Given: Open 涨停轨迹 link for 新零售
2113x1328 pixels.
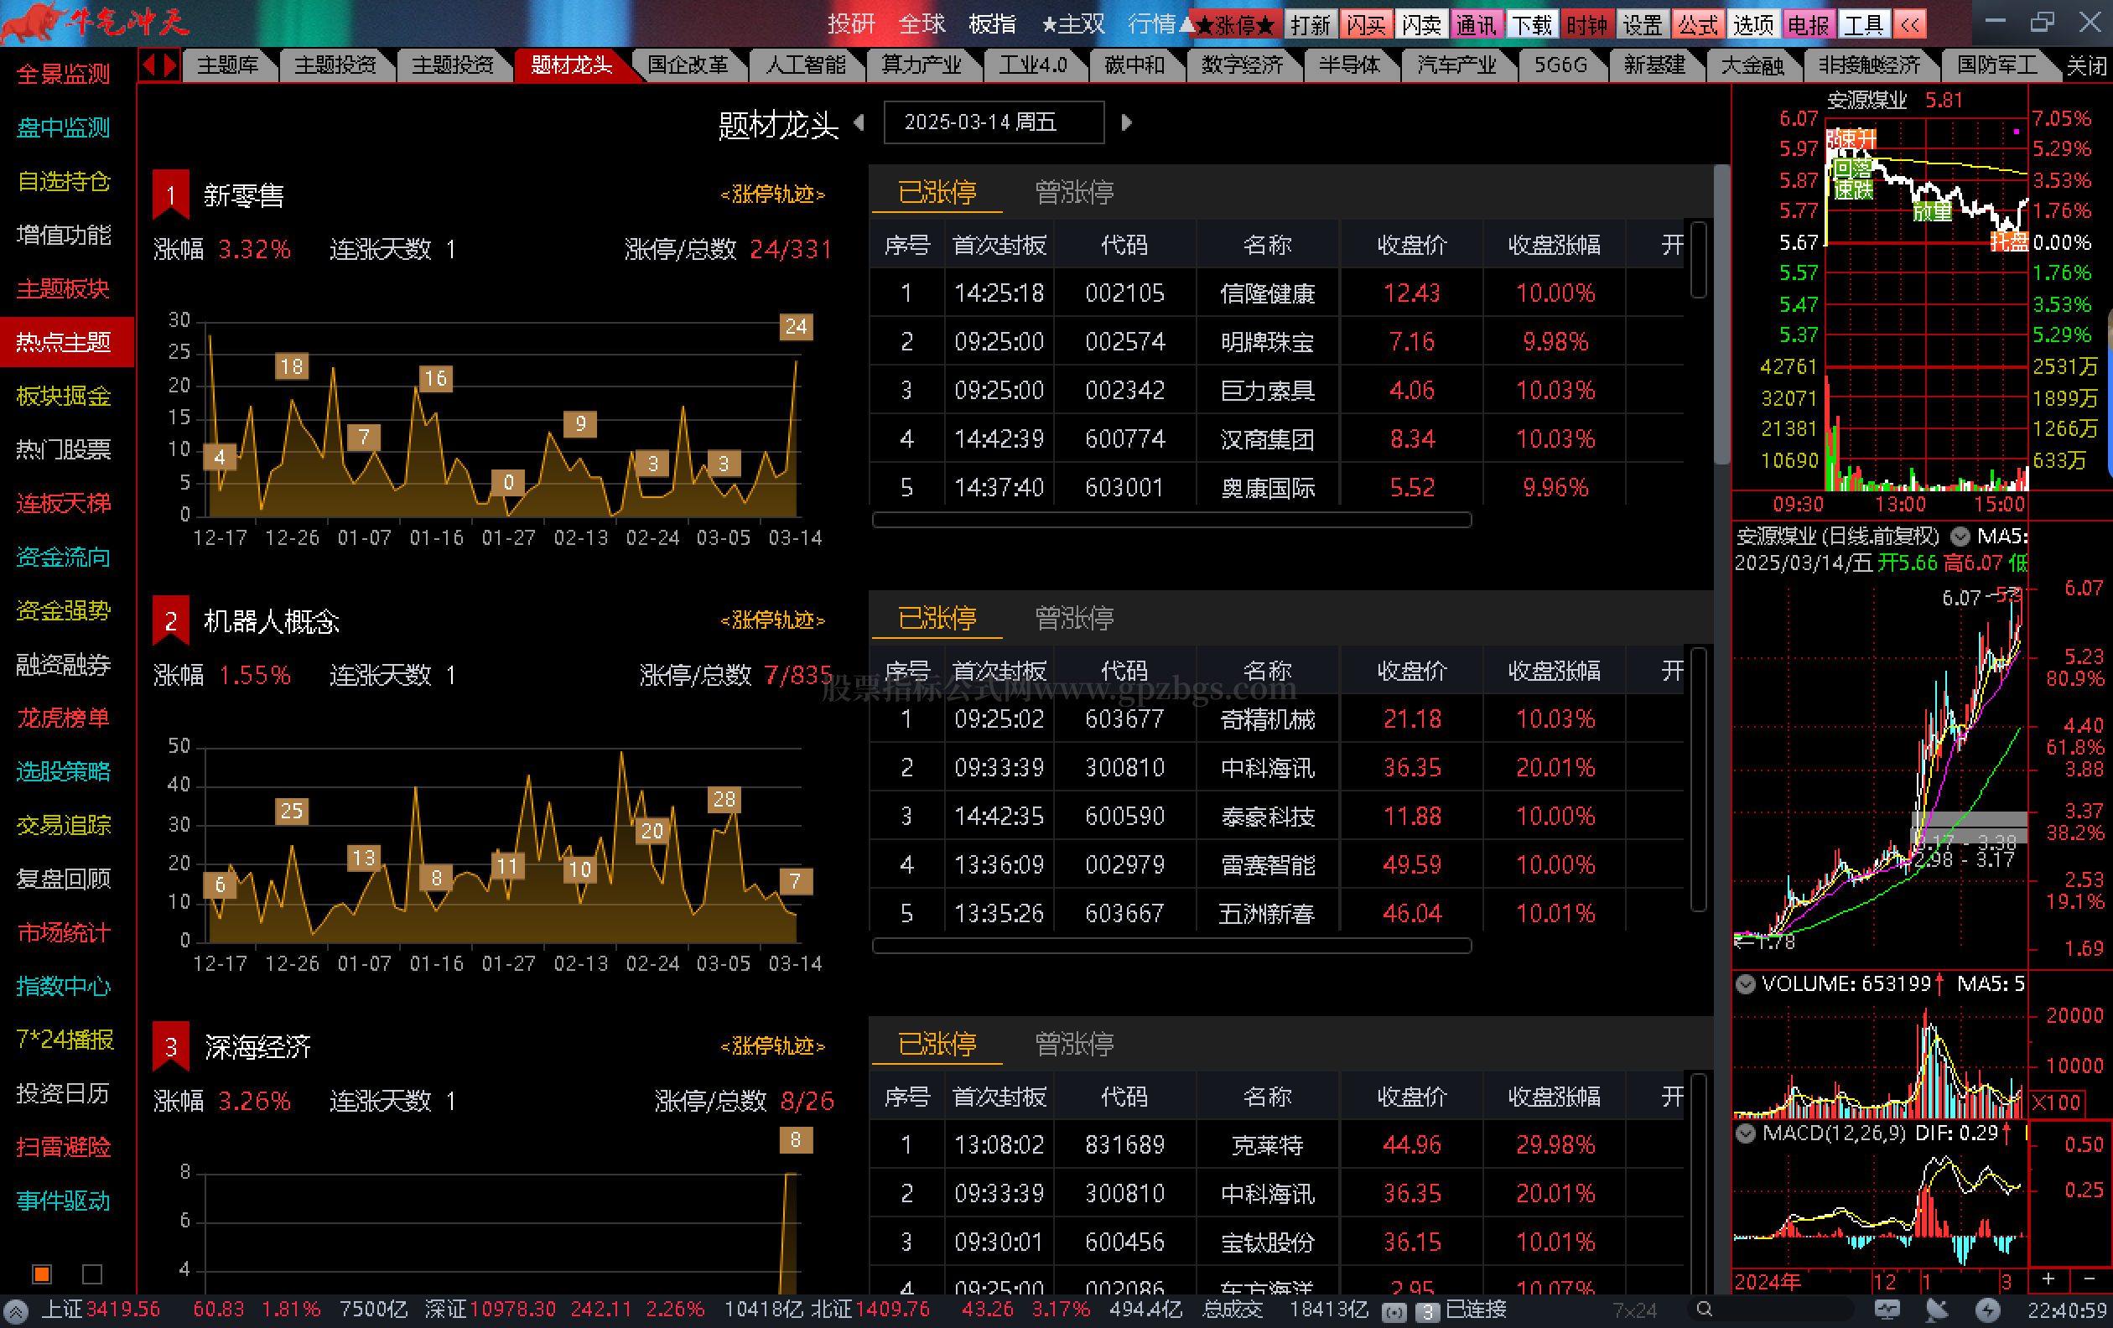Looking at the screenshot, I should [x=773, y=194].
